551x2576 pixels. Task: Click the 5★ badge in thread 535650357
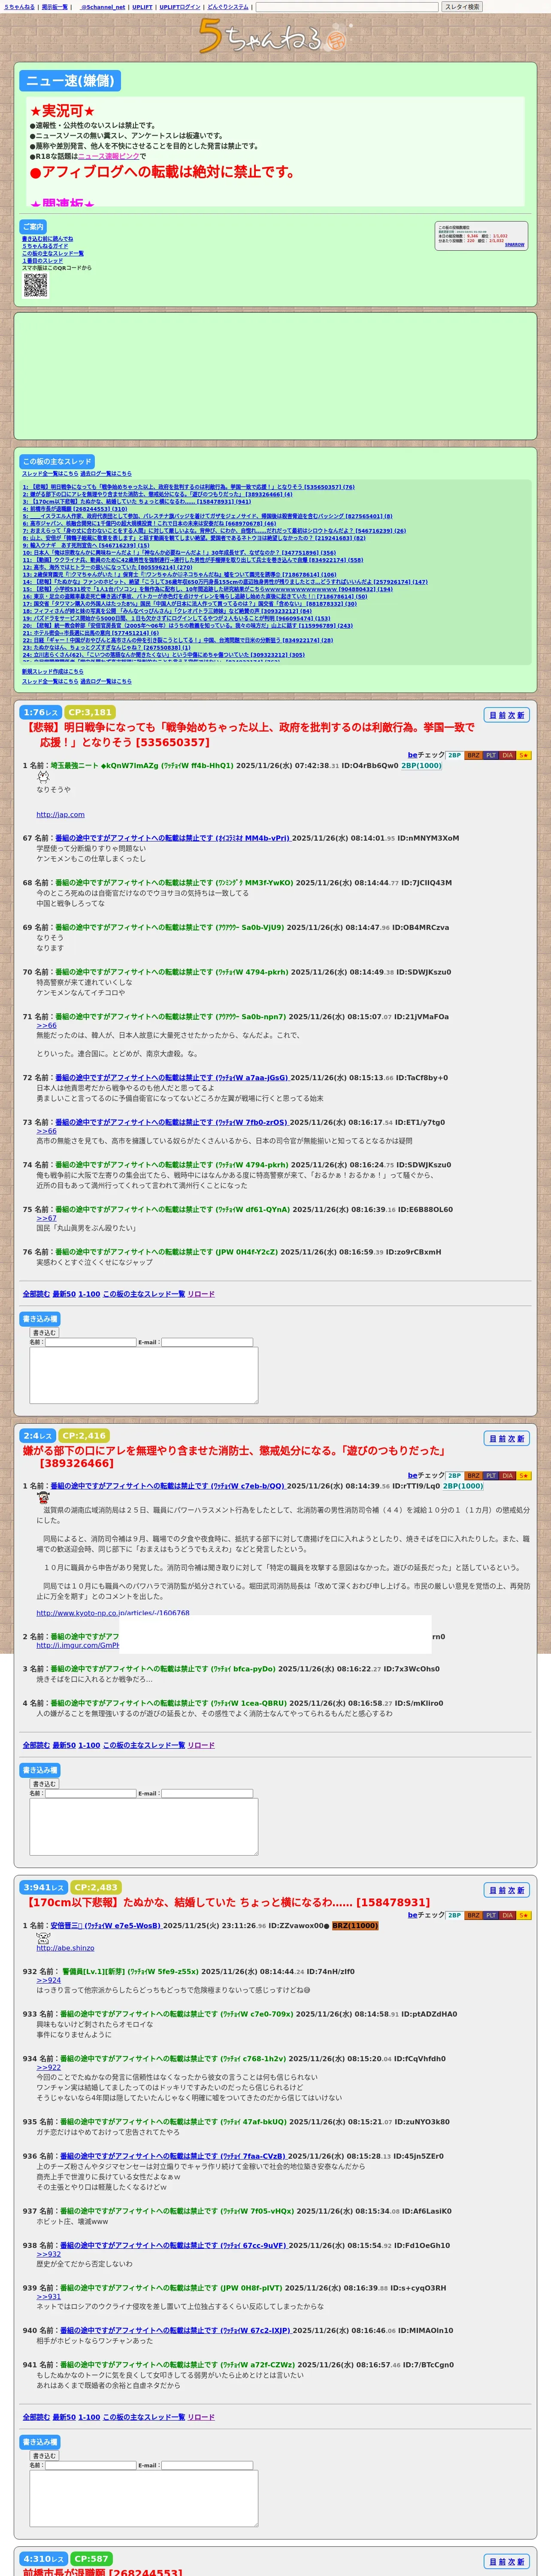coord(524,755)
